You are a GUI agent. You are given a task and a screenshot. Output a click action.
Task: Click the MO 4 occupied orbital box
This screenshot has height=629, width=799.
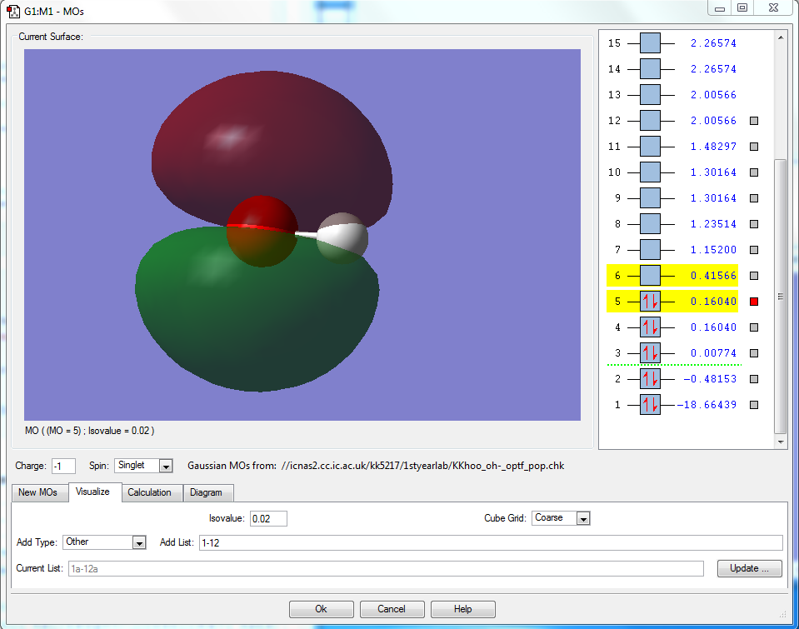[650, 327]
